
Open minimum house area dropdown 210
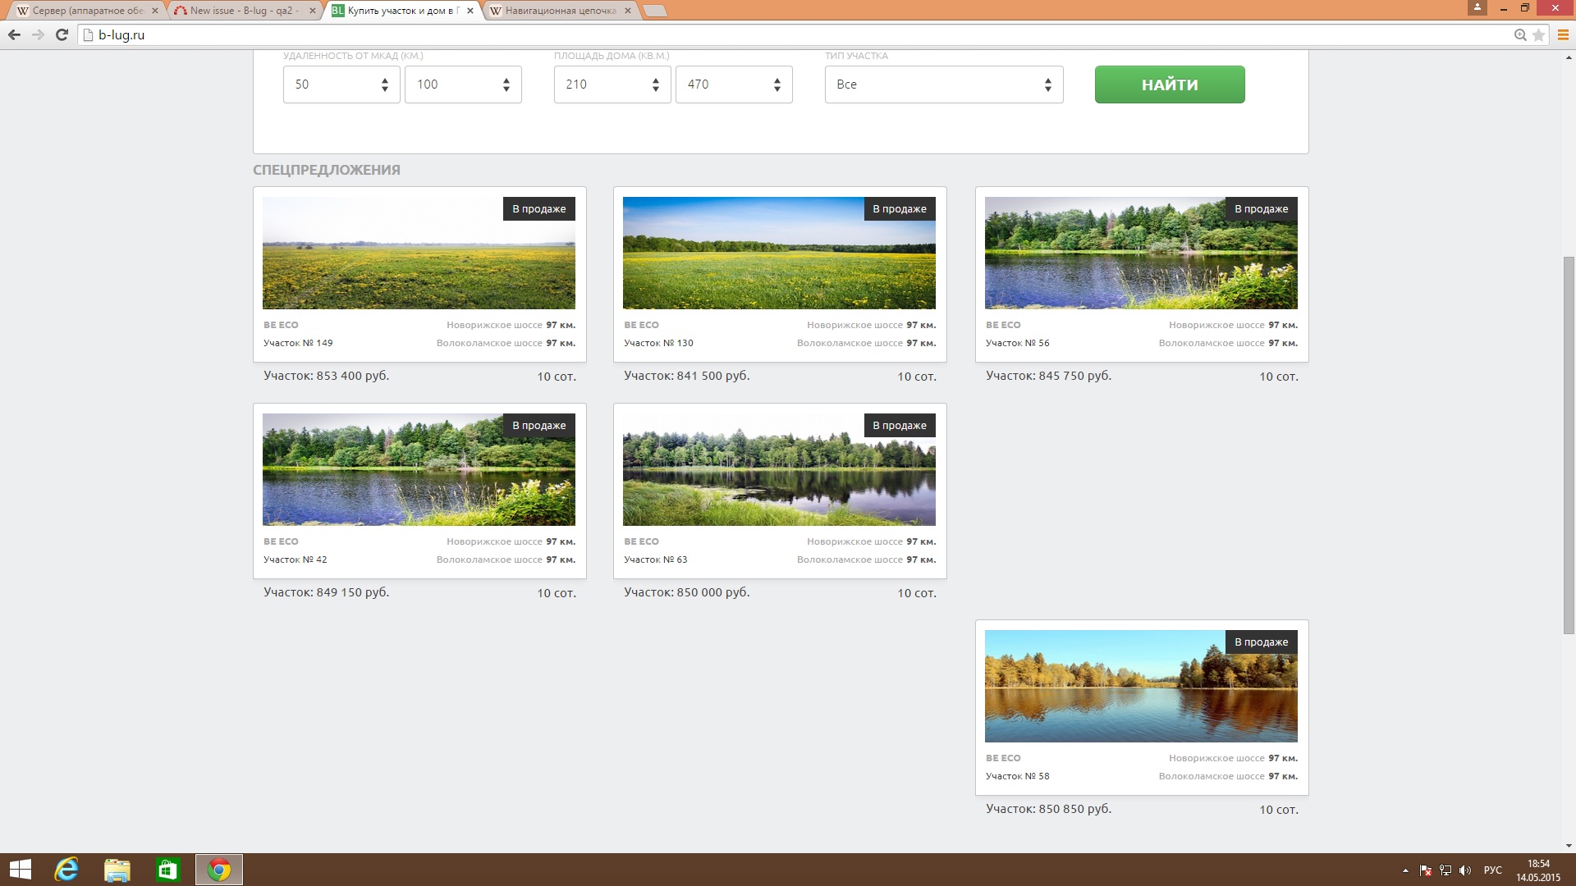pos(612,84)
